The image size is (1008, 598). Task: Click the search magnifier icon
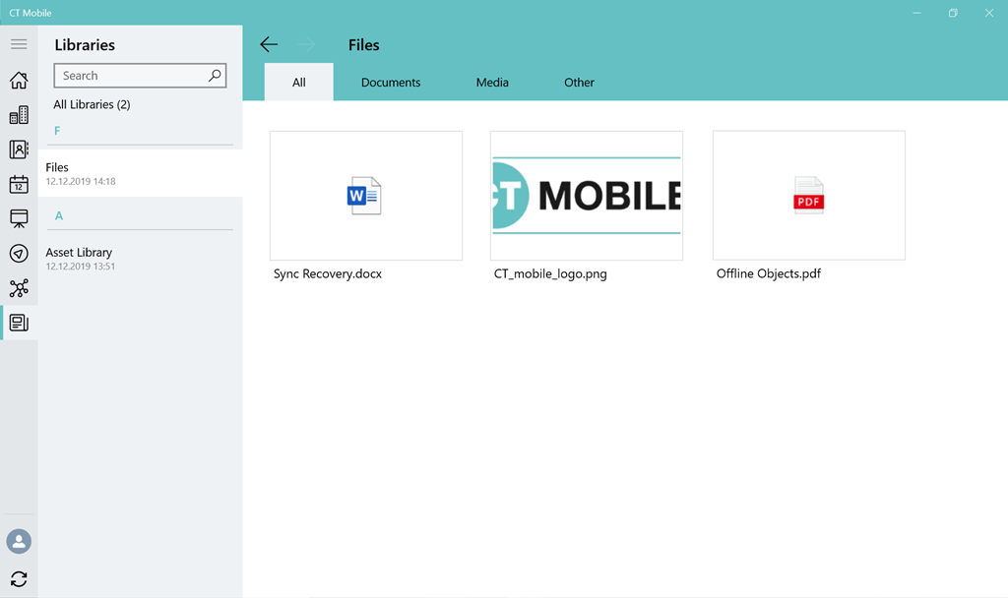click(x=215, y=76)
